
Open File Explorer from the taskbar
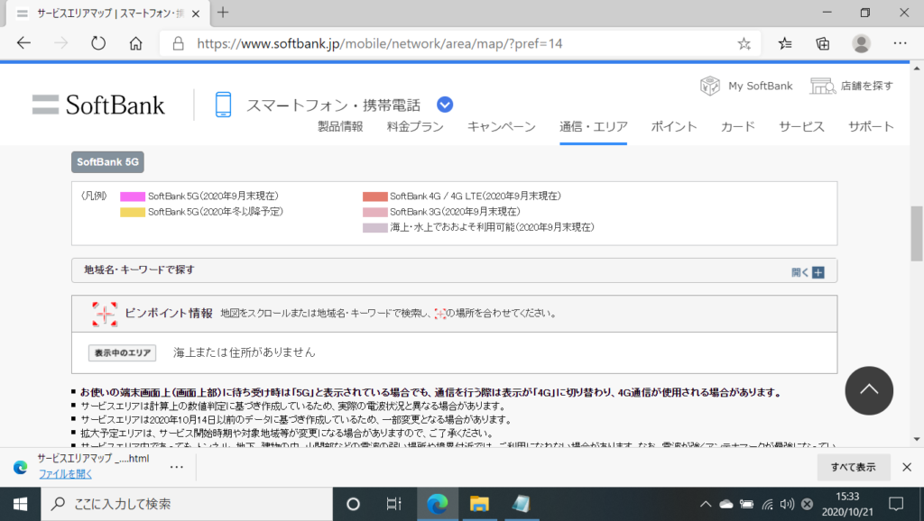(x=479, y=504)
